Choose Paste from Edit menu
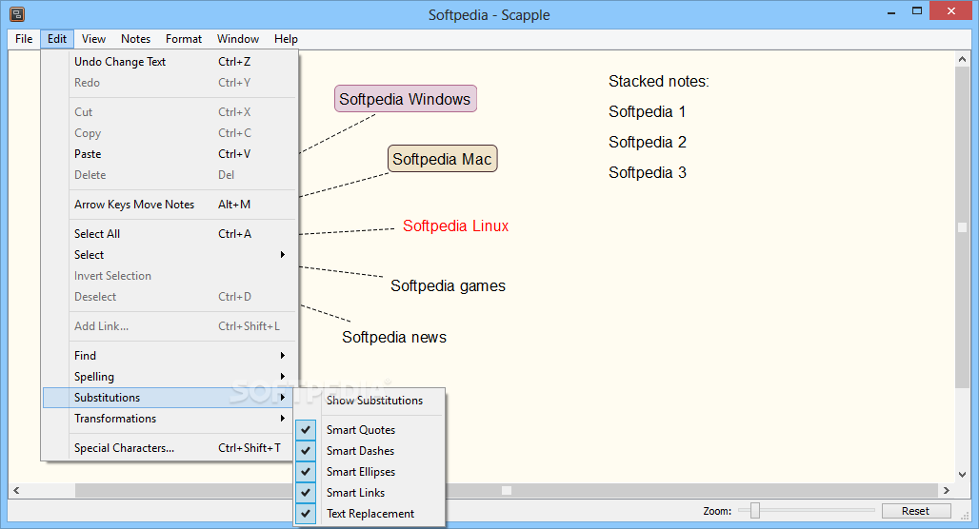Viewport: 979px width, 529px height. [x=170, y=154]
